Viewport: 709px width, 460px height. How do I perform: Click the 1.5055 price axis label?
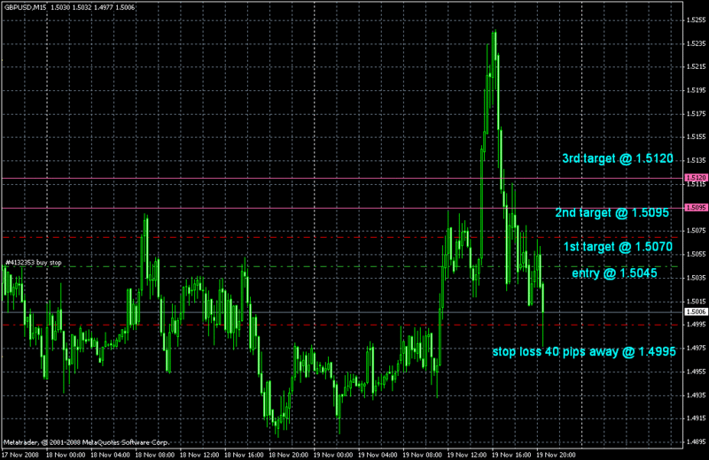(696, 254)
